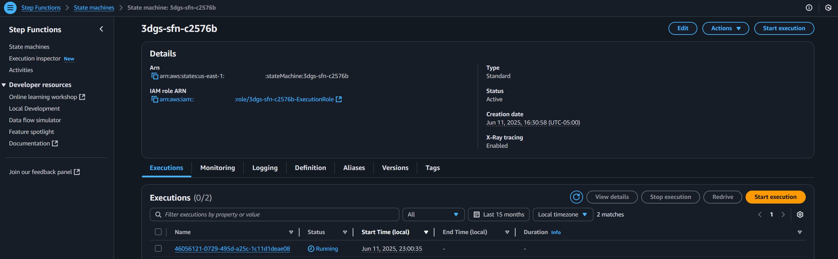Check the 46056121-0729 execution row checkbox
Screen dimensions: 838x259
pos(158,248)
